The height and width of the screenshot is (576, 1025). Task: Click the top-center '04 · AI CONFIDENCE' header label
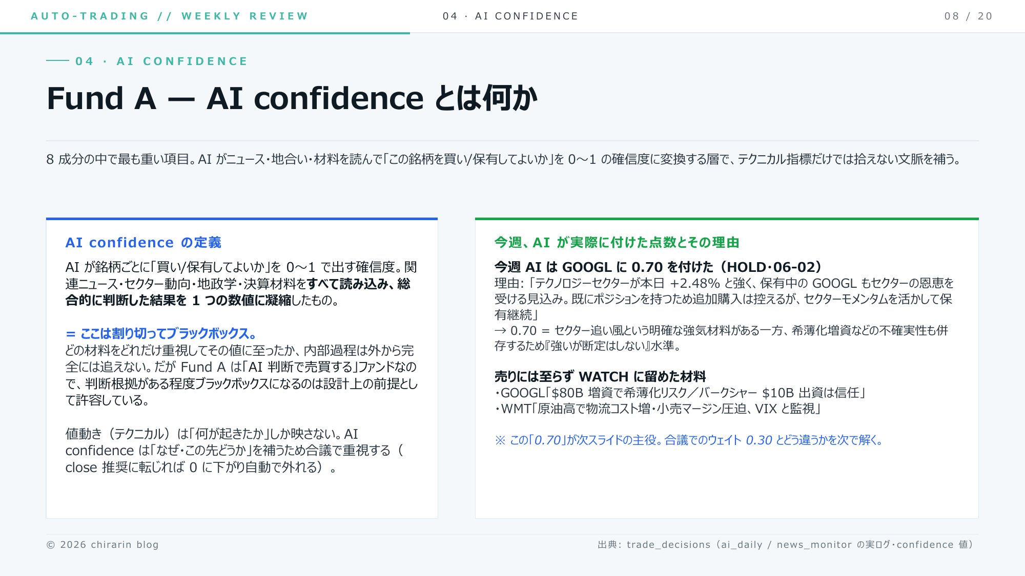pos(510,16)
